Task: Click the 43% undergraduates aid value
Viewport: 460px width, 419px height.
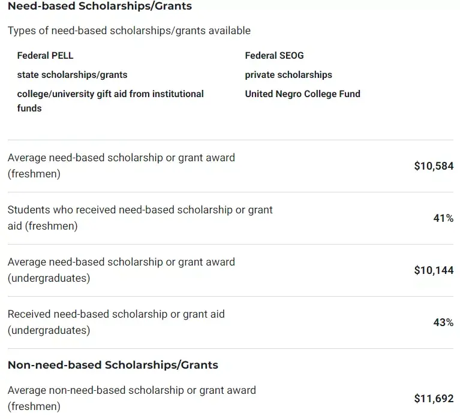Action: pos(443,322)
